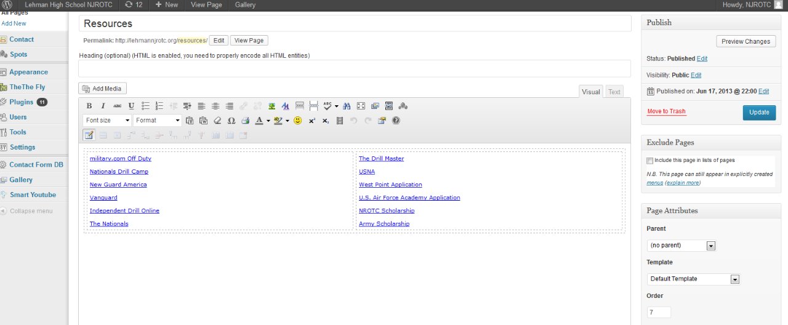This screenshot has width=788, height=325.
Task: Click the Update button
Action: click(x=759, y=112)
